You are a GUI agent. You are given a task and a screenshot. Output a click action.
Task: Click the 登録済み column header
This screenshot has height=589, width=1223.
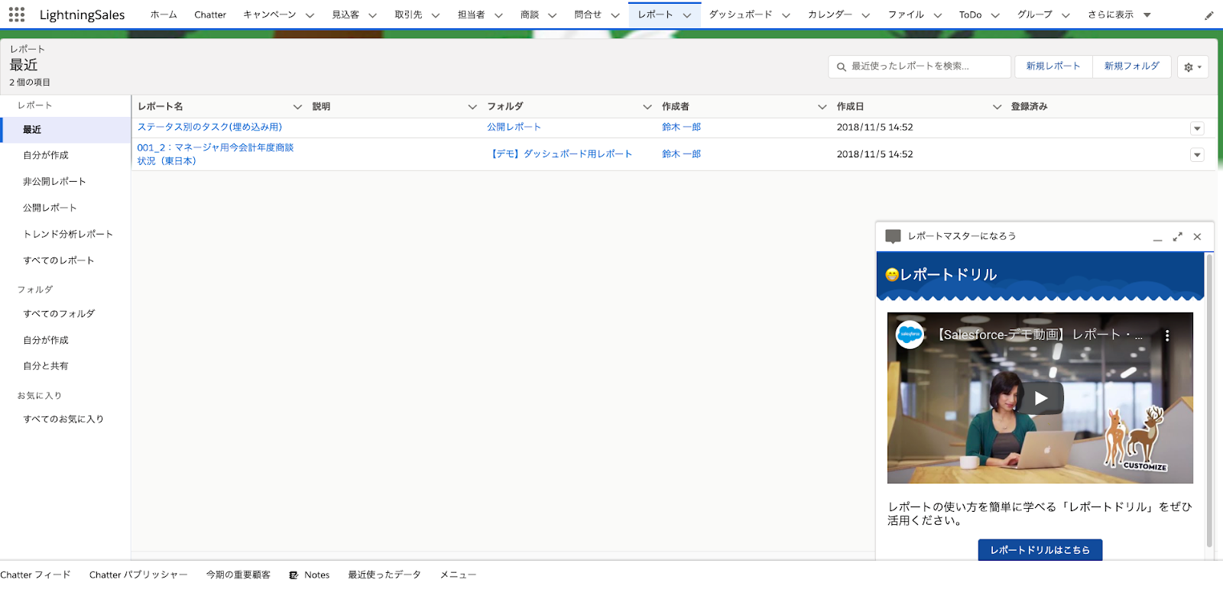[1029, 107]
